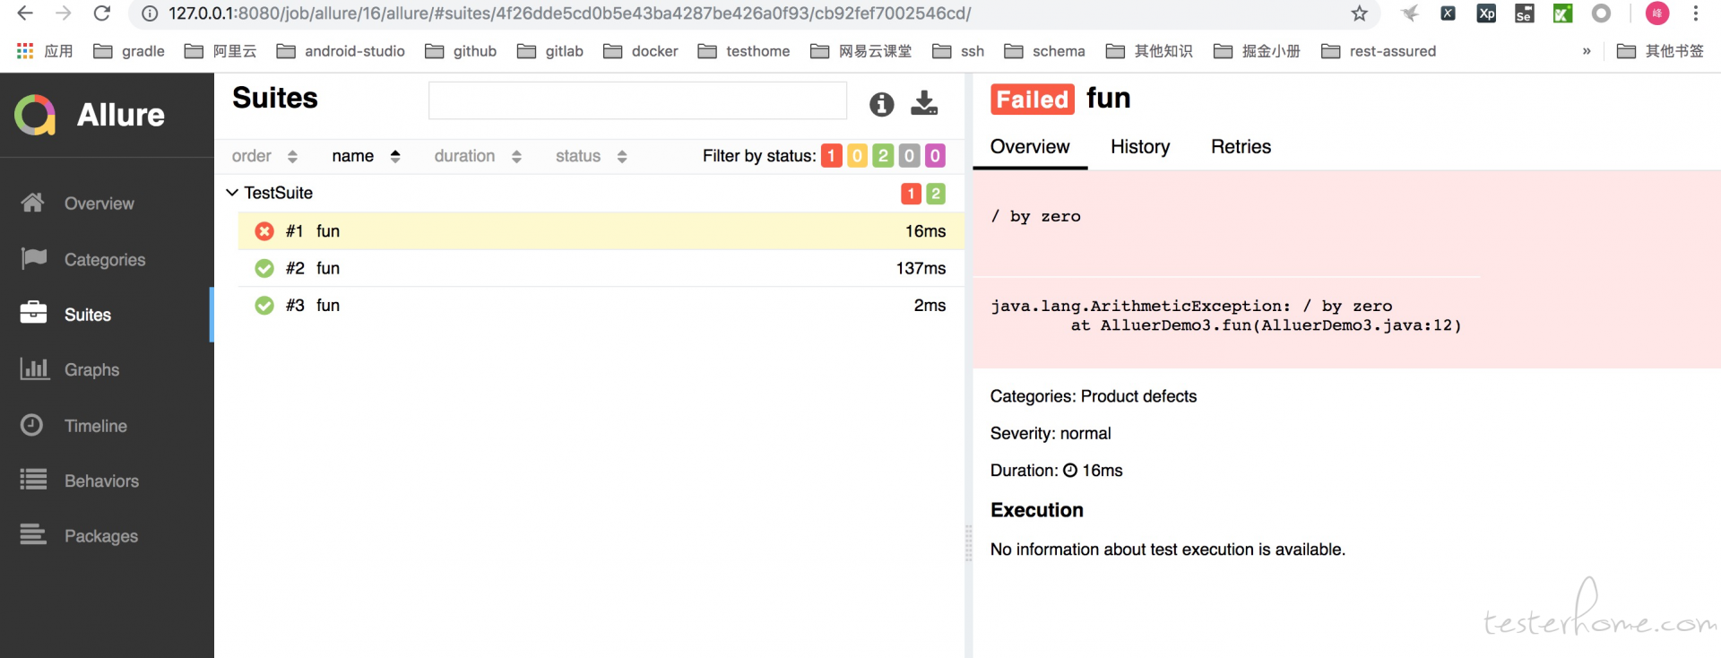The height and width of the screenshot is (658, 1721).
Task: Open the gradle bookmark folder
Action: (x=129, y=51)
